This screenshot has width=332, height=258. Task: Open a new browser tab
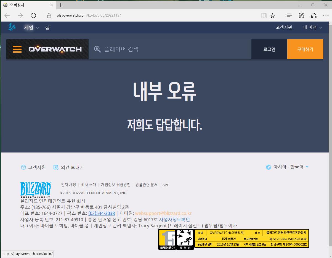61,5
